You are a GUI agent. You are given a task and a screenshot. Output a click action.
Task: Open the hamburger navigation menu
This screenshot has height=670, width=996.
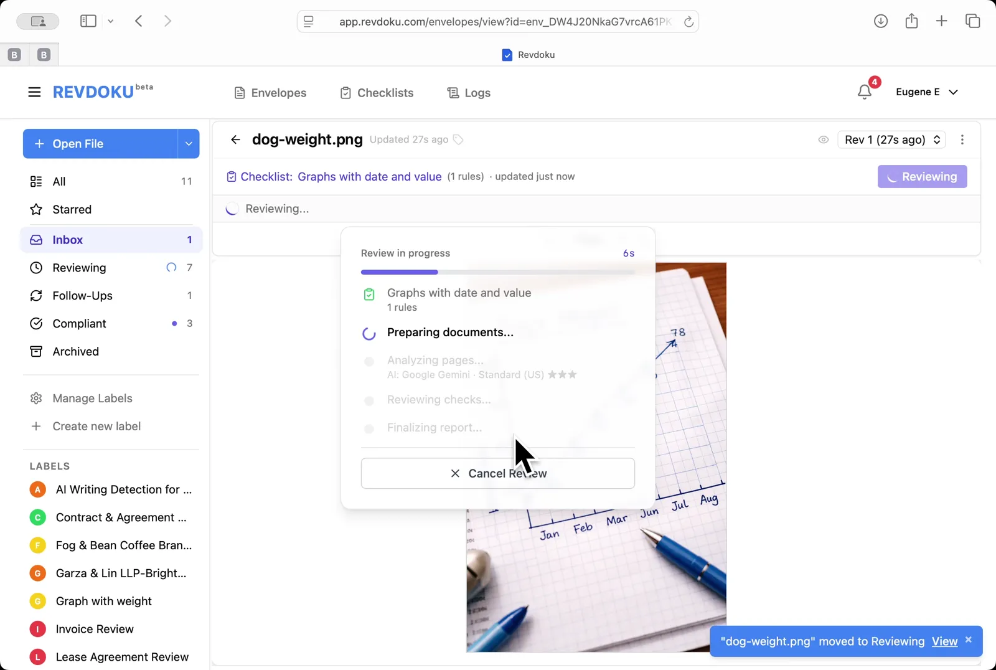[x=34, y=92]
